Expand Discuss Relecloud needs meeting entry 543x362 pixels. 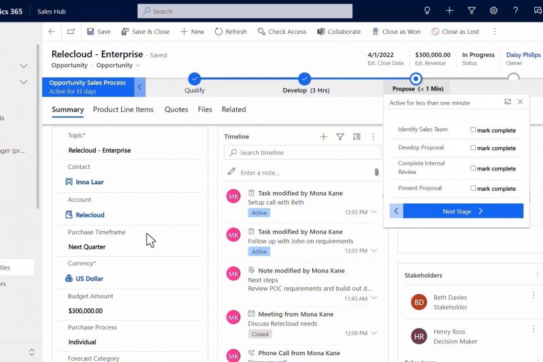pyautogui.click(x=374, y=333)
